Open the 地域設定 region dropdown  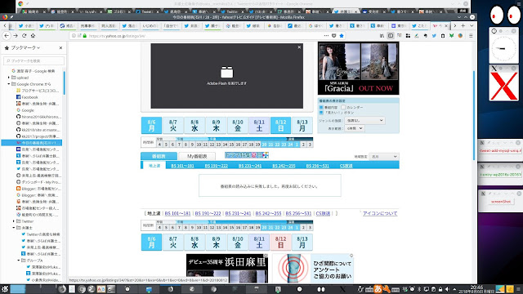coord(384,156)
